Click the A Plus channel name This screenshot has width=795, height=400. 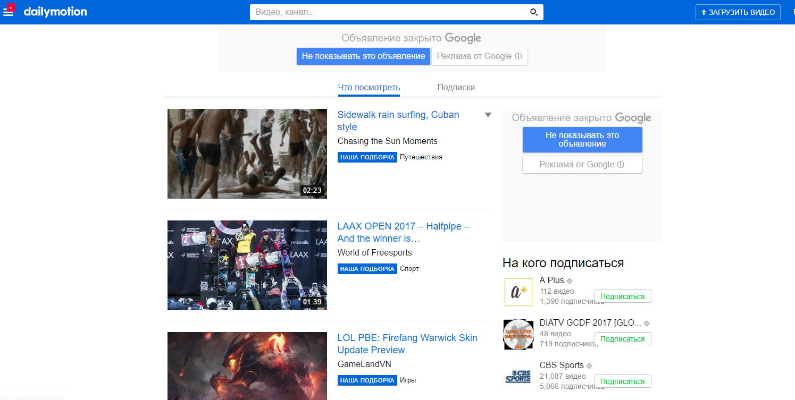552,280
